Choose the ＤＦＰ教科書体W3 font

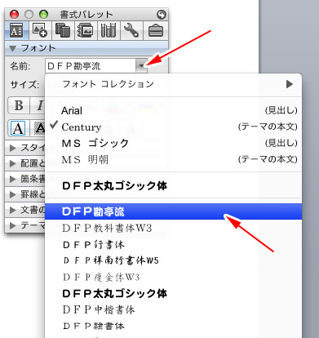tap(173, 228)
